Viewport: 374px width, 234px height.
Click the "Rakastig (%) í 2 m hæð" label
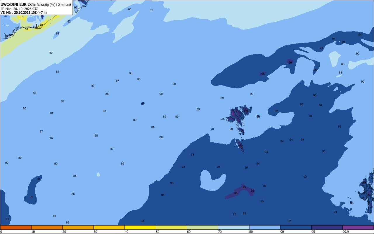click(54, 5)
